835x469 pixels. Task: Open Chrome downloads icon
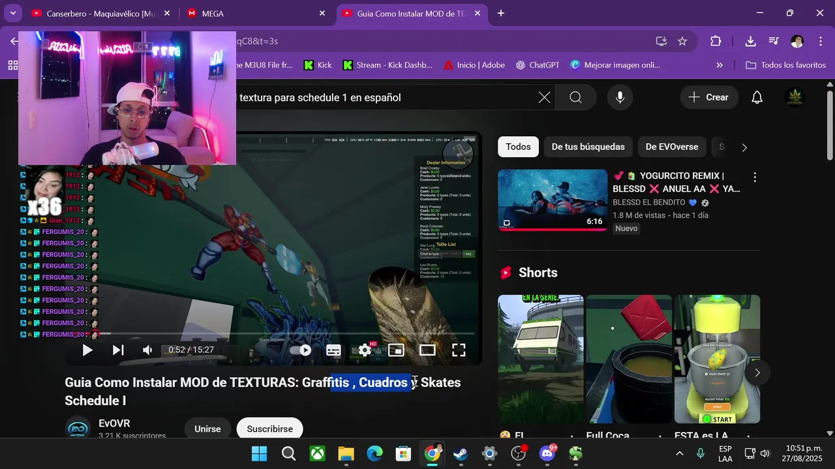[750, 41]
